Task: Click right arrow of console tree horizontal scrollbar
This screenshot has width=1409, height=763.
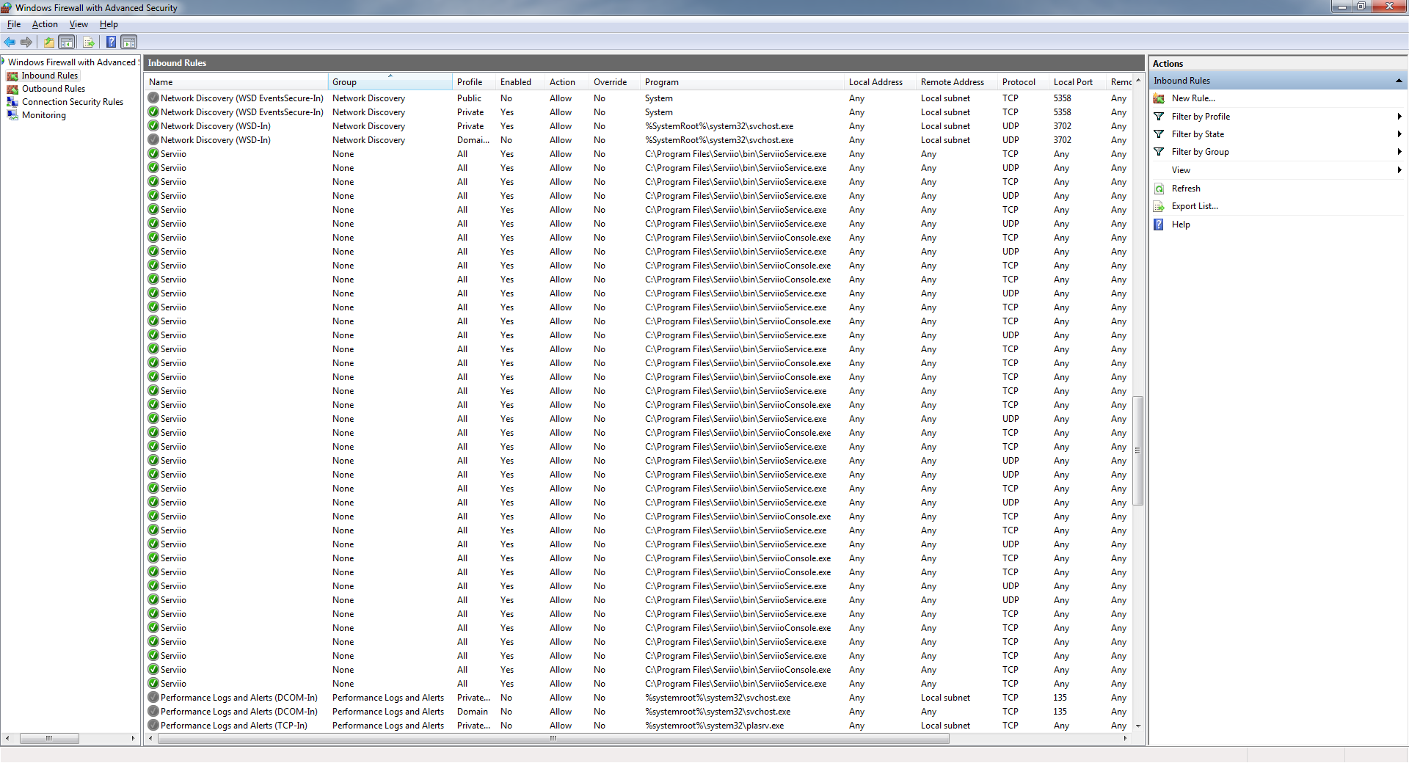Action: [133, 739]
